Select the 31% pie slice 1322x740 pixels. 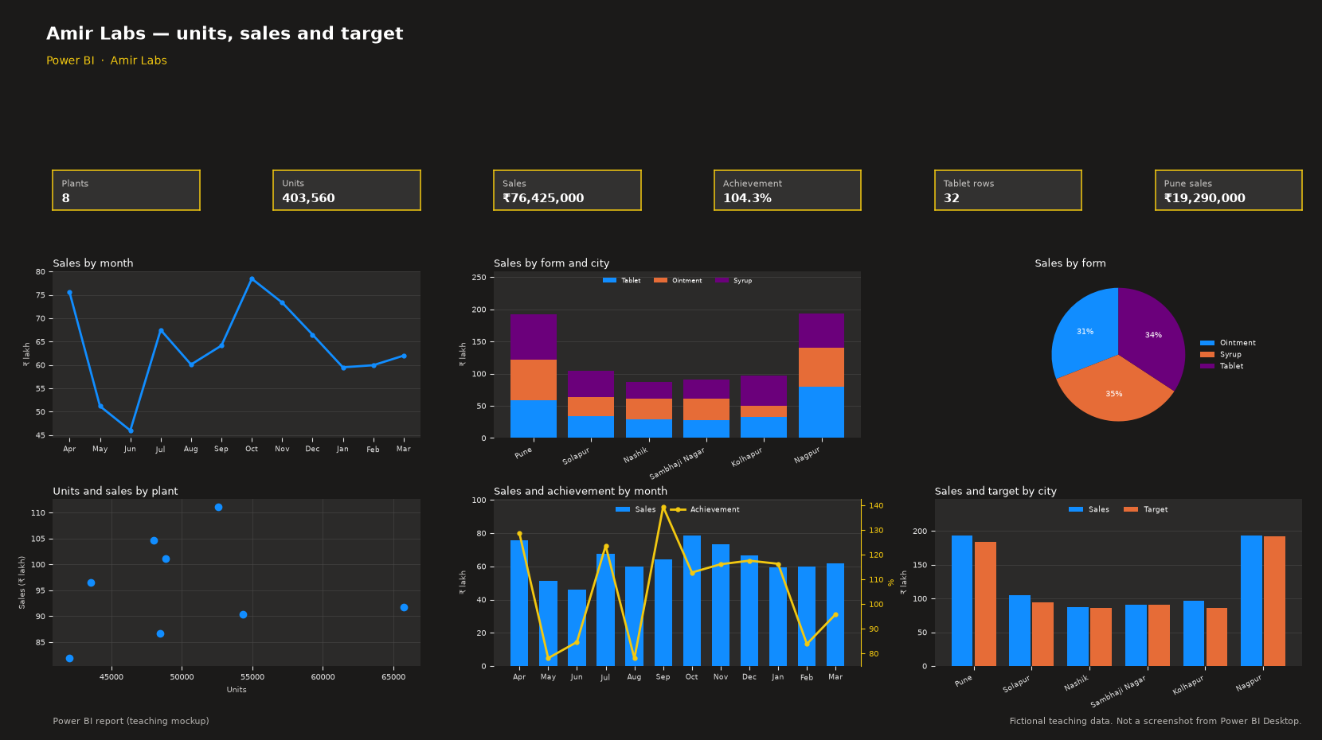tap(1085, 332)
